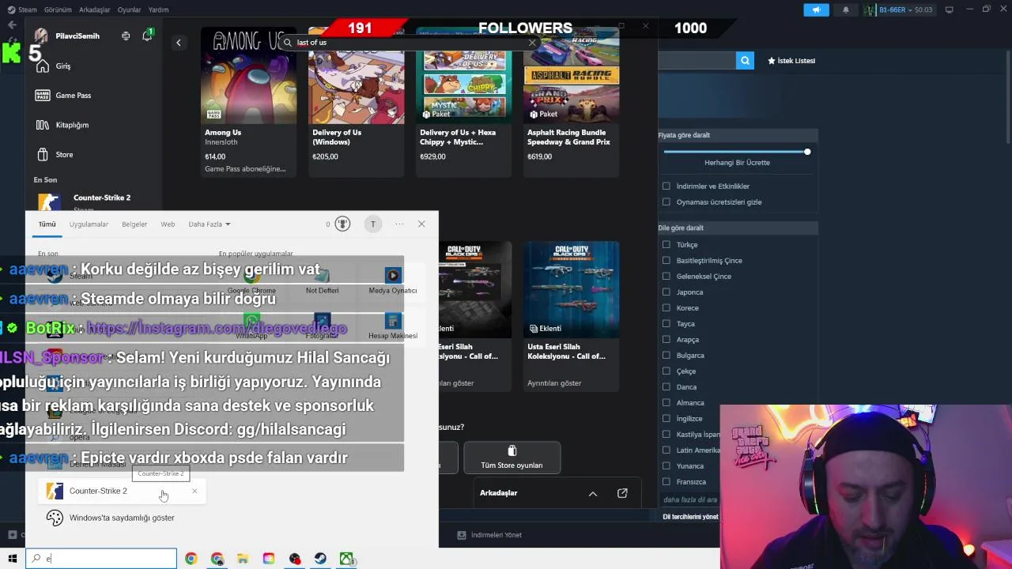
Task: Open İndirmeleri Yönet in Steam
Action: click(490, 535)
